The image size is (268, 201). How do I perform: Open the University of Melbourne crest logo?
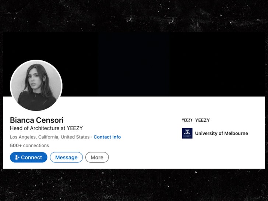[x=187, y=133]
